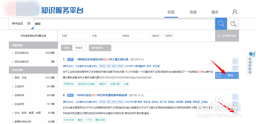Viewport: 256px width, 124px height.
Task: Click the SCI tag in result 1
Action: click(114, 66)
